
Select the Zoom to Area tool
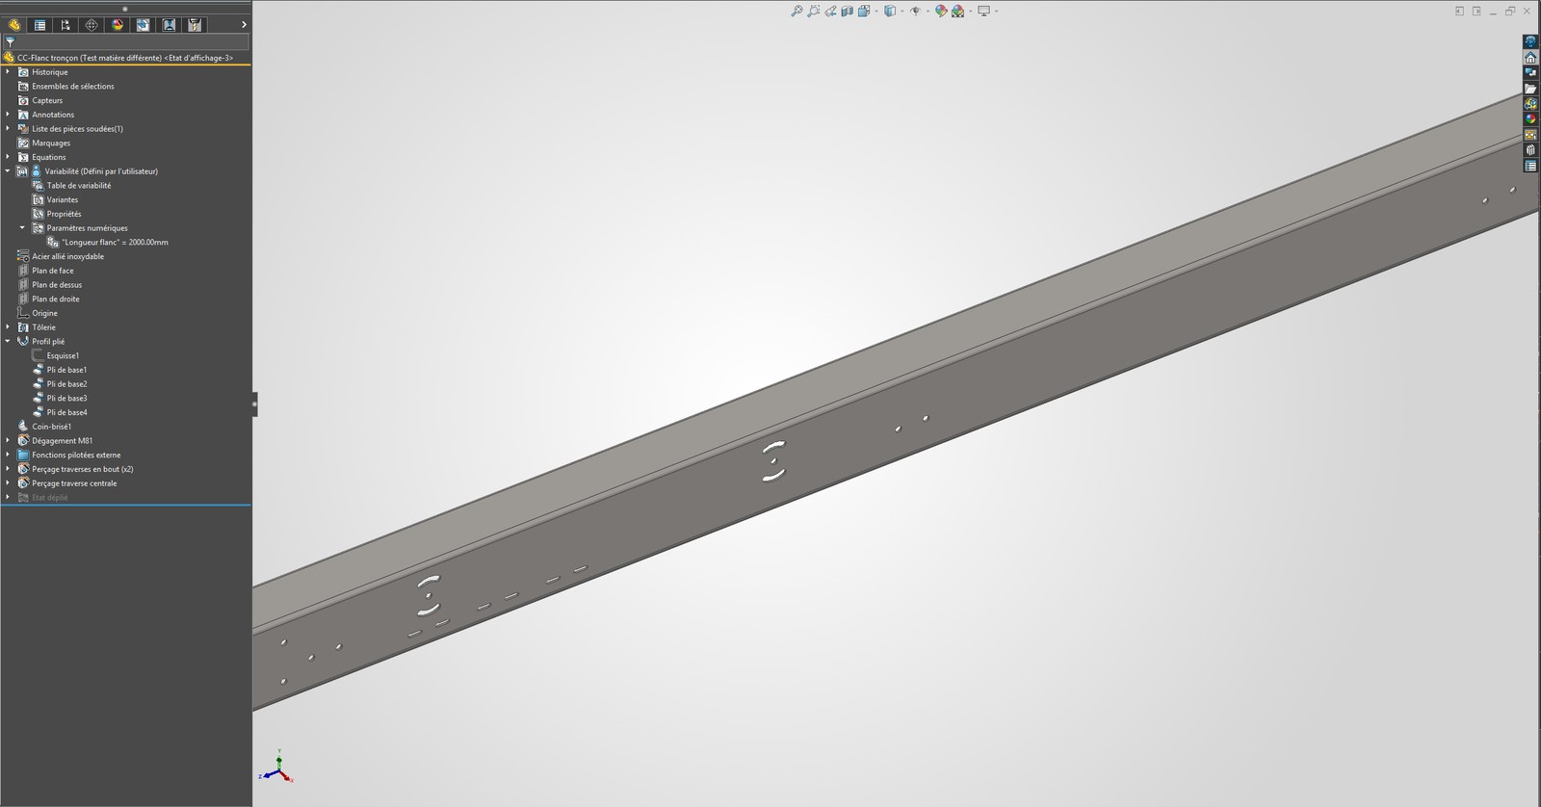814,12
